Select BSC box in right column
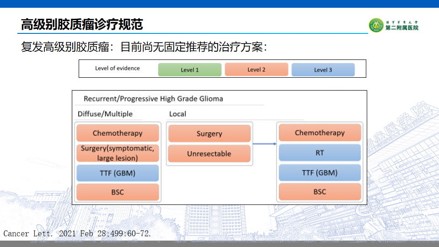This screenshot has height=247, width=439. pyautogui.click(x=320, y=192)
